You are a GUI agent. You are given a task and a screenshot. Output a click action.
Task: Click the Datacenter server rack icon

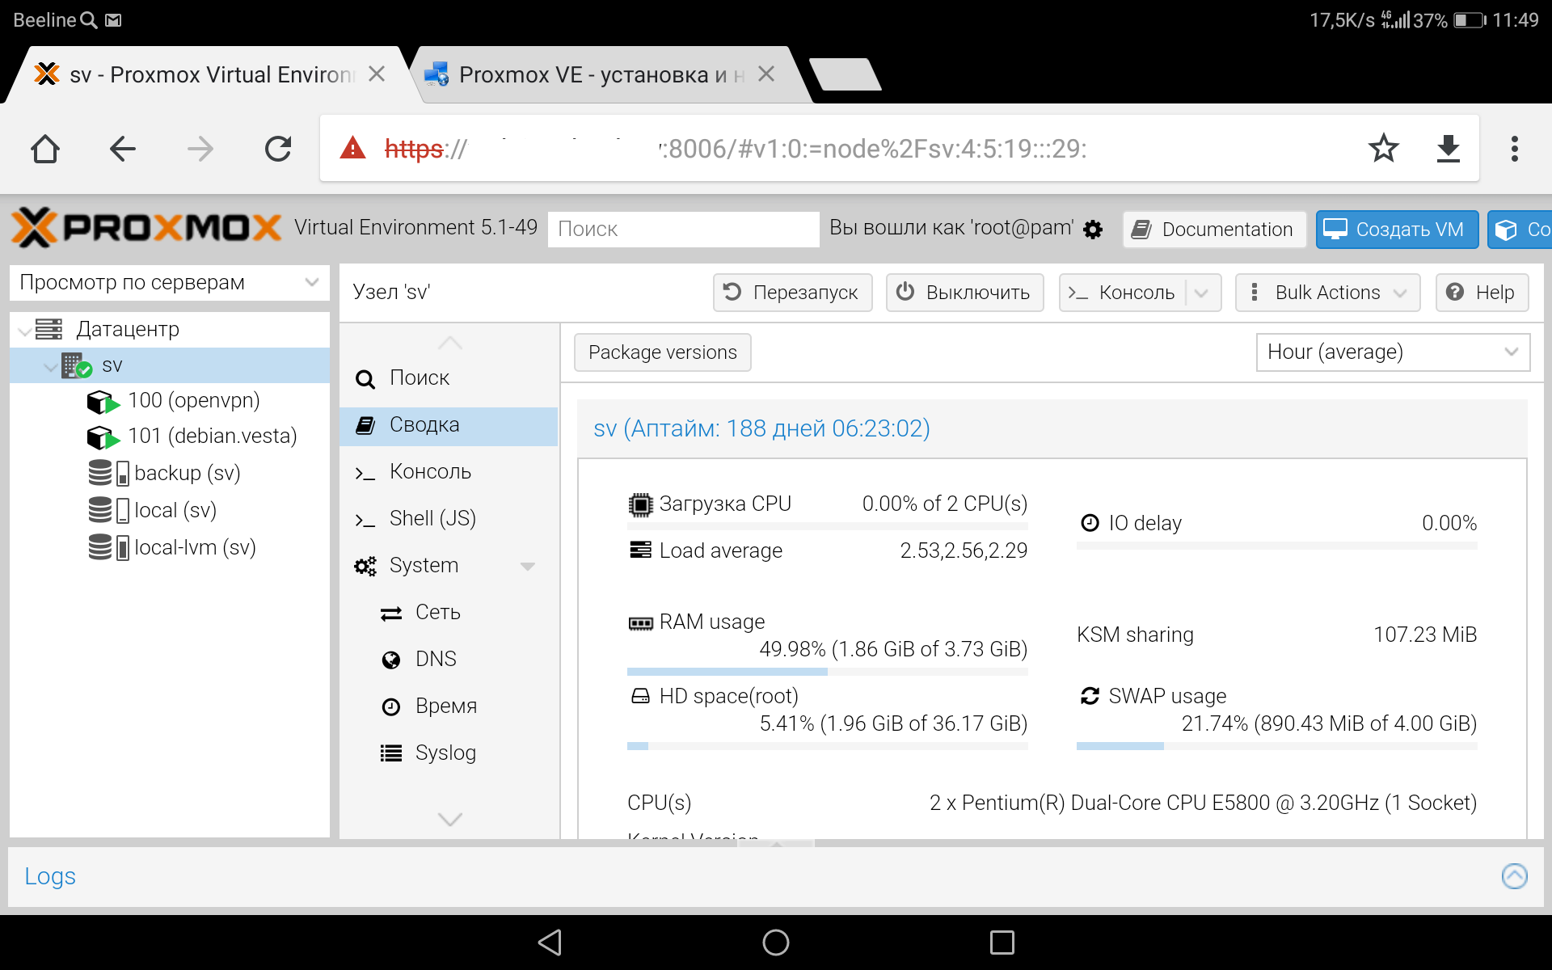48,329
